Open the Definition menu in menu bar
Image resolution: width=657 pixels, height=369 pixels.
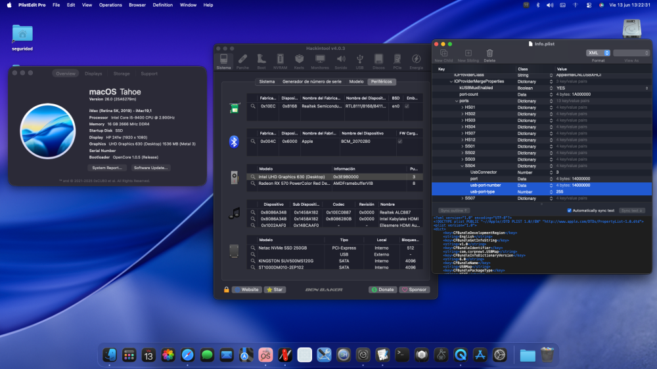click(x=162, y=5)
